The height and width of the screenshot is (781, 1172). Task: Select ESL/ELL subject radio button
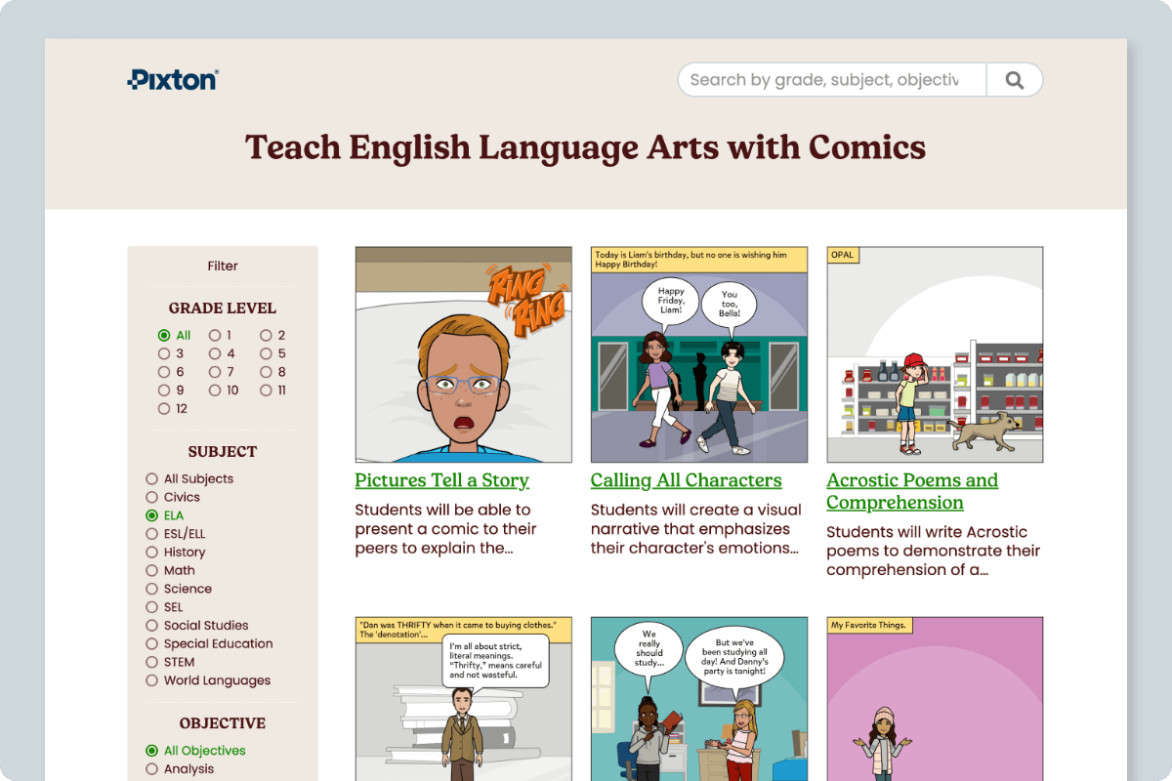coord(151,534)
